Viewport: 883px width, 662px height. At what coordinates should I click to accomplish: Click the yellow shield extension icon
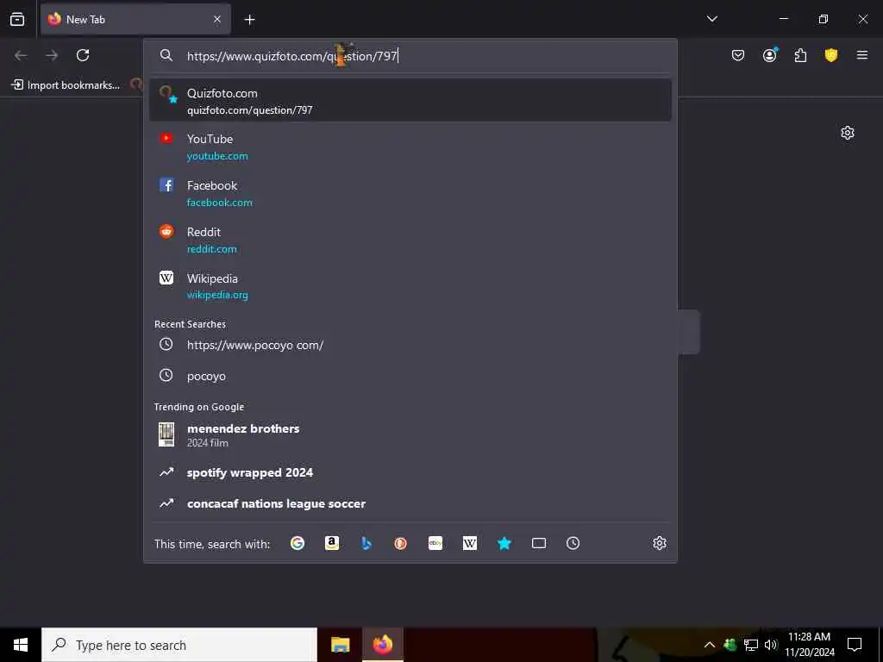pyautogui.click(x=831, y=55)
